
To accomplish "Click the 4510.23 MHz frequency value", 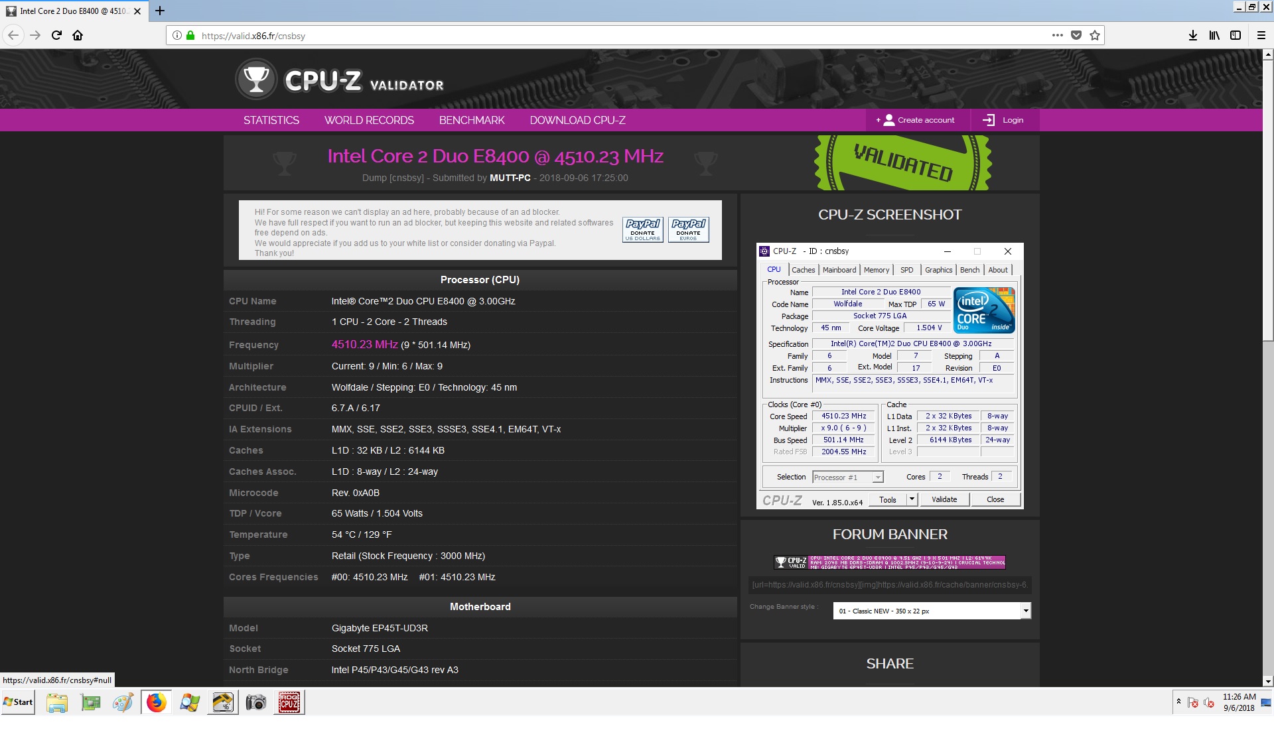I will tap(364, 344).
